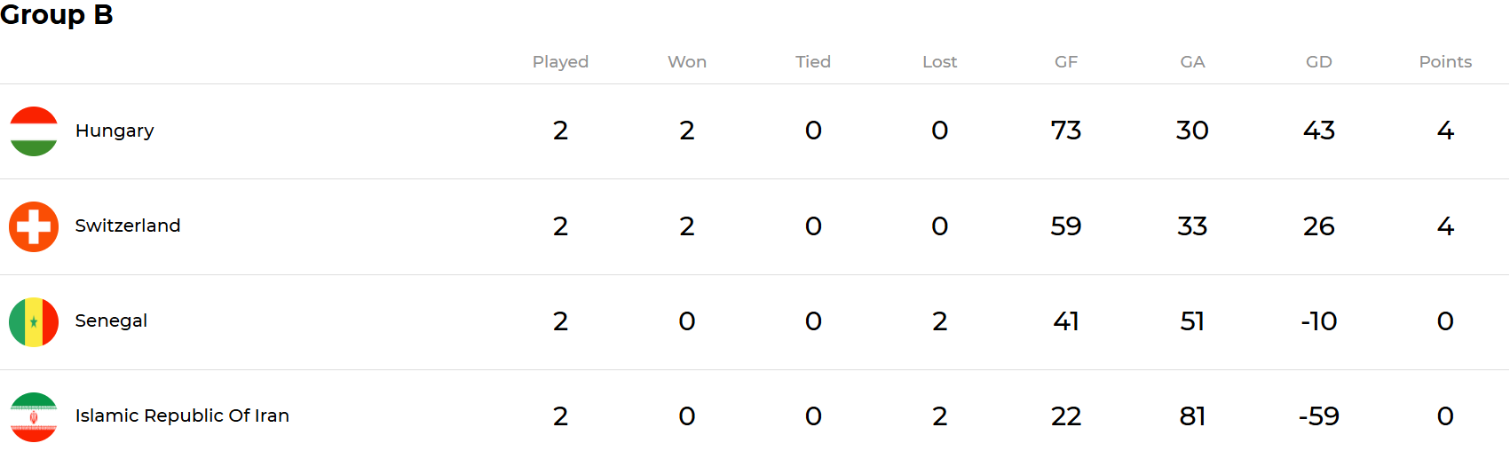
Task: Open the Hungary team link
Action: (115, 131)
